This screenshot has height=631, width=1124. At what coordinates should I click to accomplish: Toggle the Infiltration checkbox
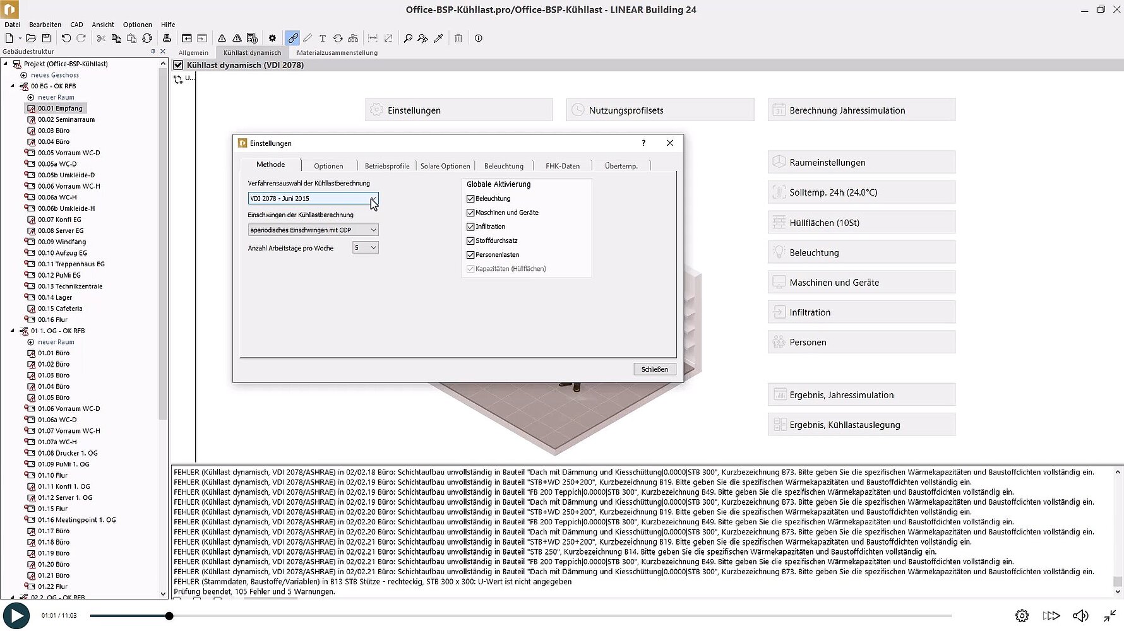coord(470,227)
